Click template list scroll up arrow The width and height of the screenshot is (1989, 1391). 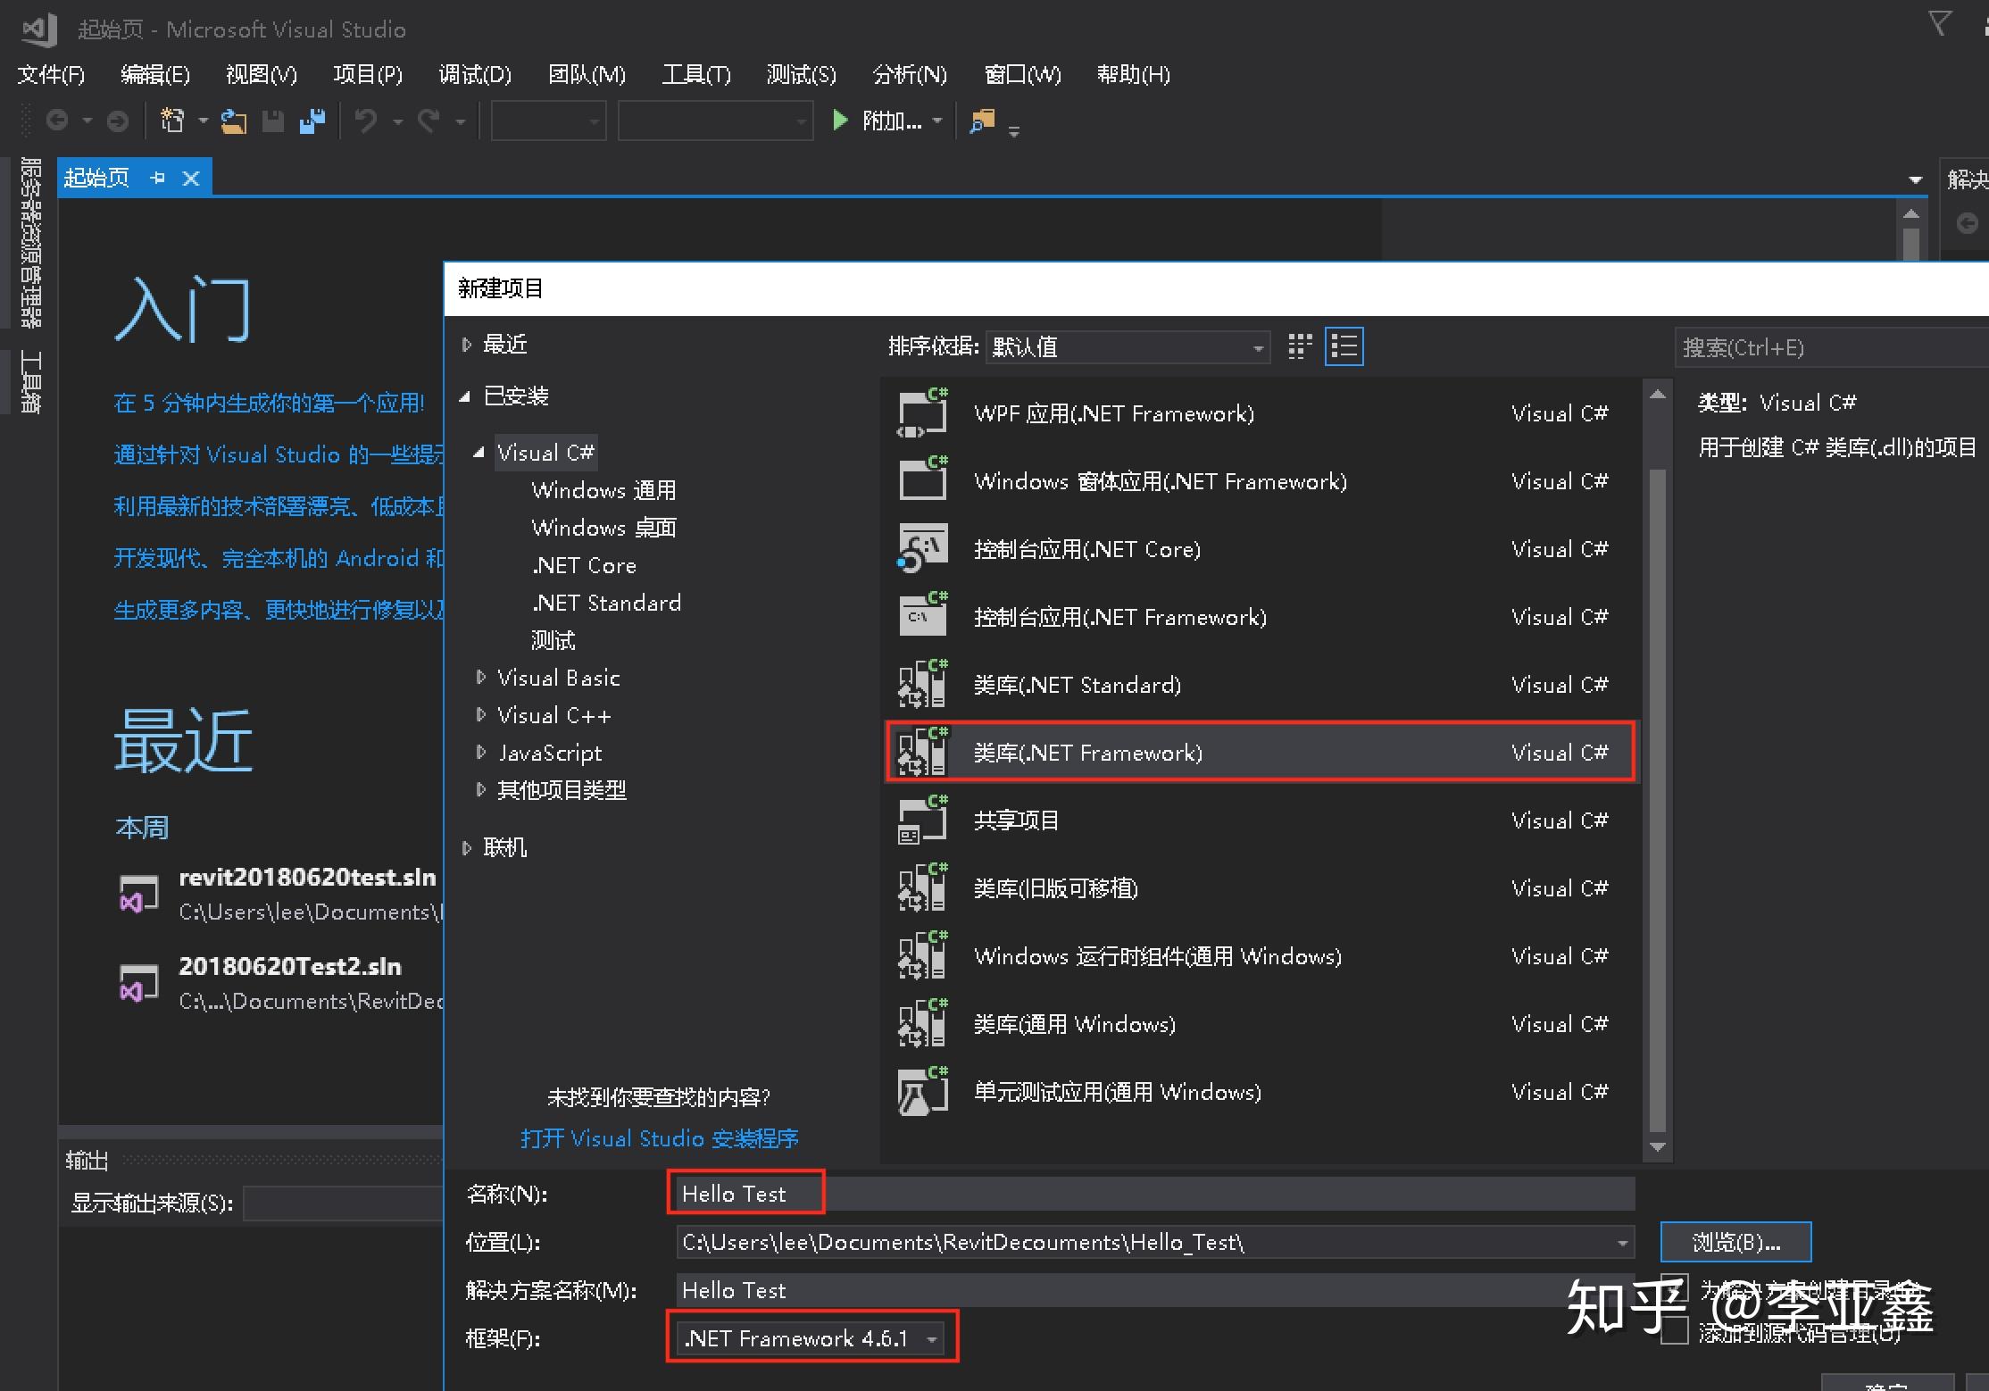coord(1658,394)
